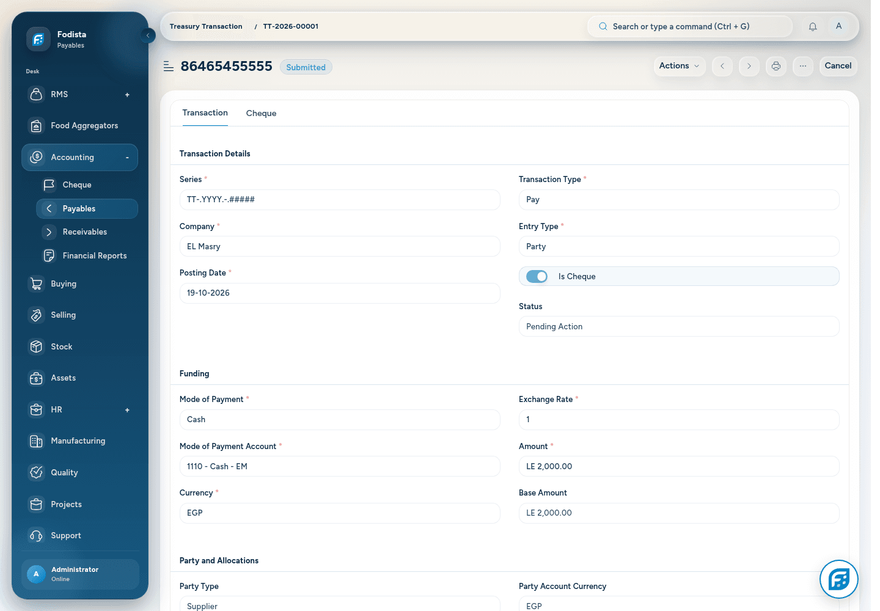Click the Accounting module icon
The image size is (880, 611).
pyautogui.click(x=37, y=157)
